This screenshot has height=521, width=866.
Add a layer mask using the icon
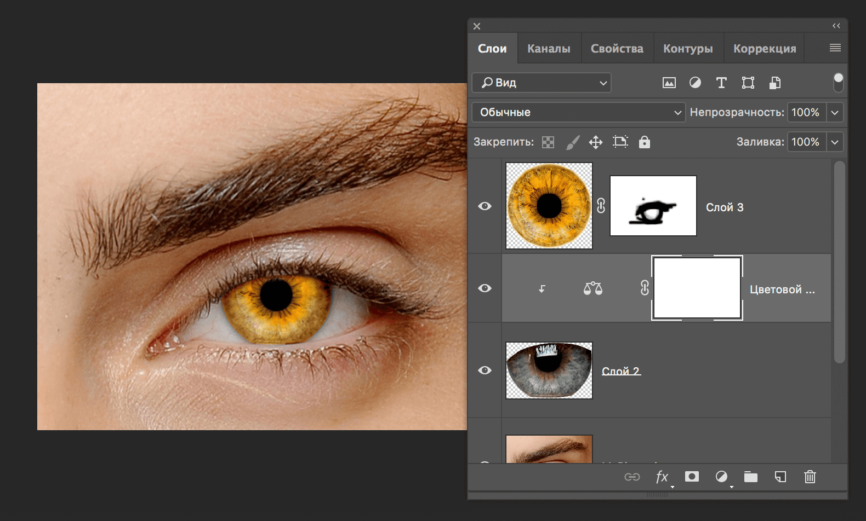tap(692, 477)
